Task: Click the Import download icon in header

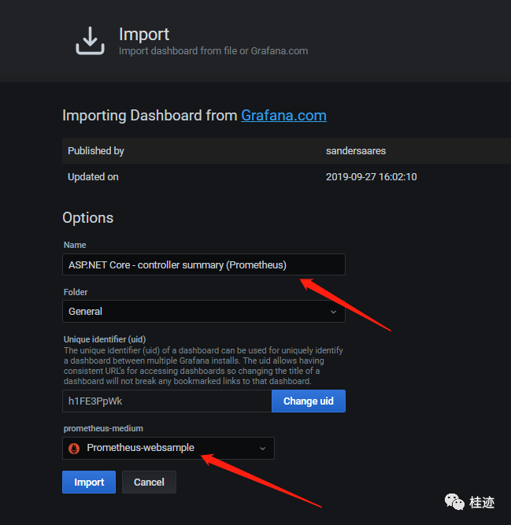Action: pyautogui.click(x=90, y=40)
